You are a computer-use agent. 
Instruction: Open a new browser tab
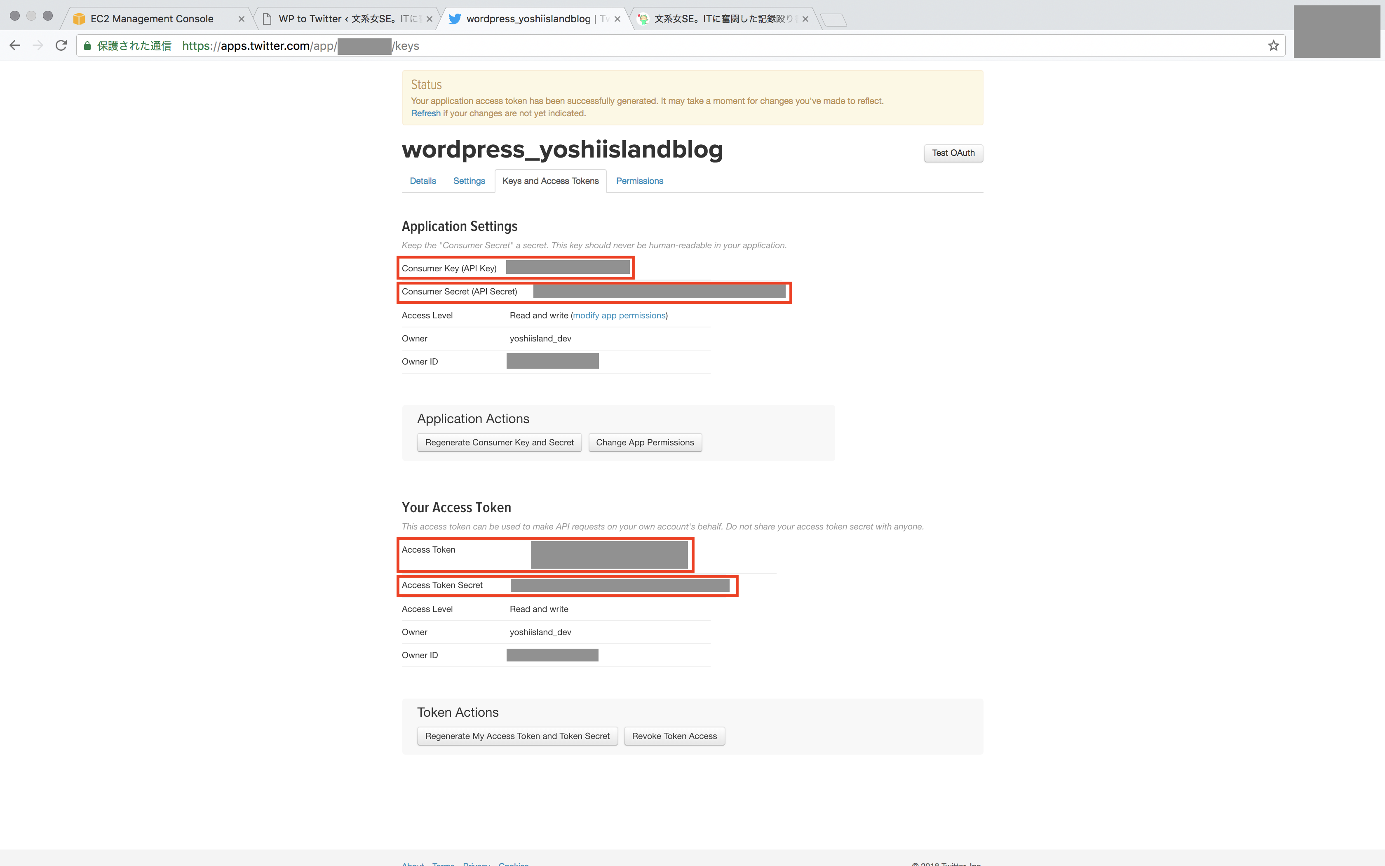coord(833,20)
